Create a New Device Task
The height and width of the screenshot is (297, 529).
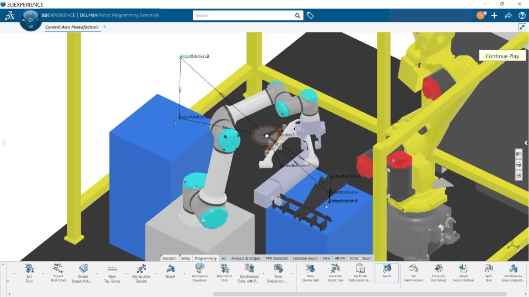[310, 273]
